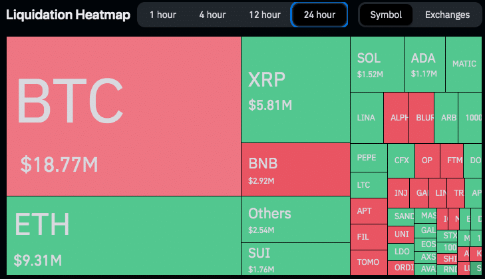Screen dimensions: 485x279
Task: Select the 24 hour timeframe
Action: point(319,15)
